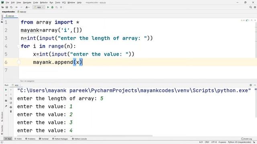
Task: Click the Print icon in Run console
Action: pyautogui.click(x=11, y=107)
